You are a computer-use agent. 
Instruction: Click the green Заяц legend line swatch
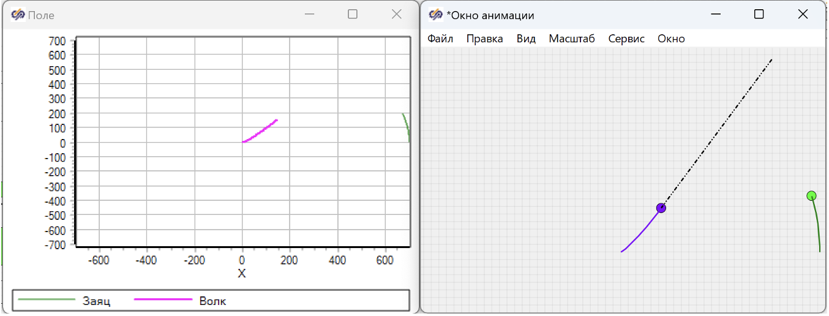[x=47, y=299]
